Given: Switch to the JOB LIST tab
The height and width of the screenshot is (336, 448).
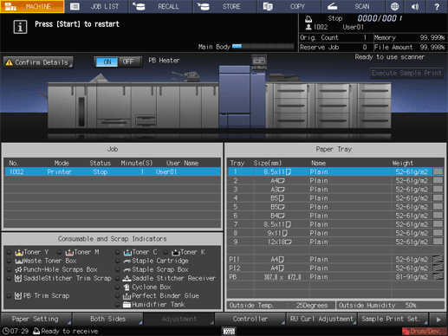Looking at the screenshot, I should [97, 6].
